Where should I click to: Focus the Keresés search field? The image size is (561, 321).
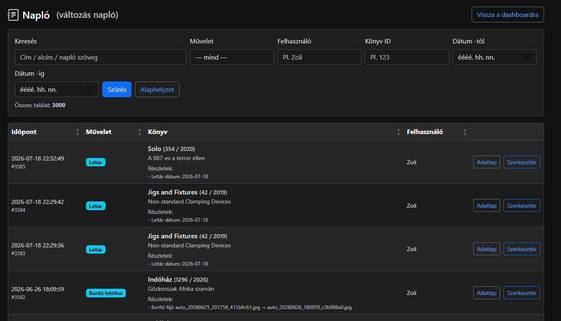tap(101, 57)
